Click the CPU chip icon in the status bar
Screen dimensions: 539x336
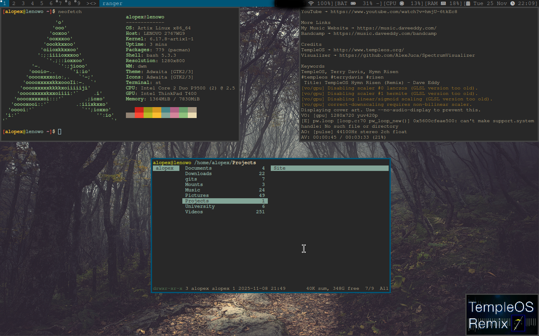coord(402,3)
